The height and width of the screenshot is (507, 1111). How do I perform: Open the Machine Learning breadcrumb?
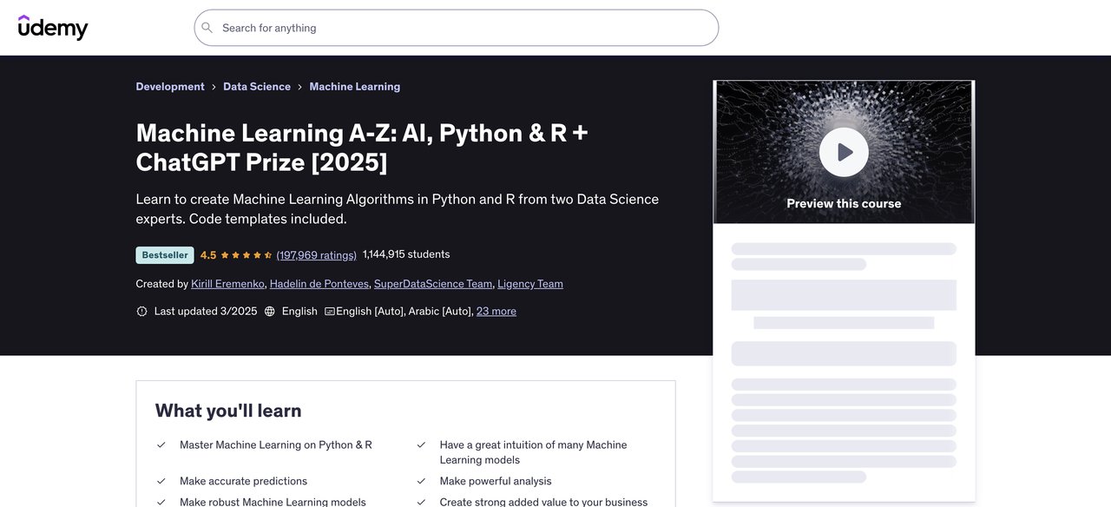[x=355, y=87]
